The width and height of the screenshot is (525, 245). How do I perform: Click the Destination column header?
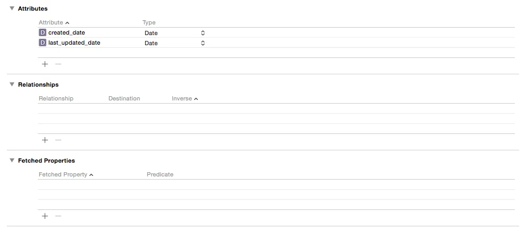click(124, 98)
